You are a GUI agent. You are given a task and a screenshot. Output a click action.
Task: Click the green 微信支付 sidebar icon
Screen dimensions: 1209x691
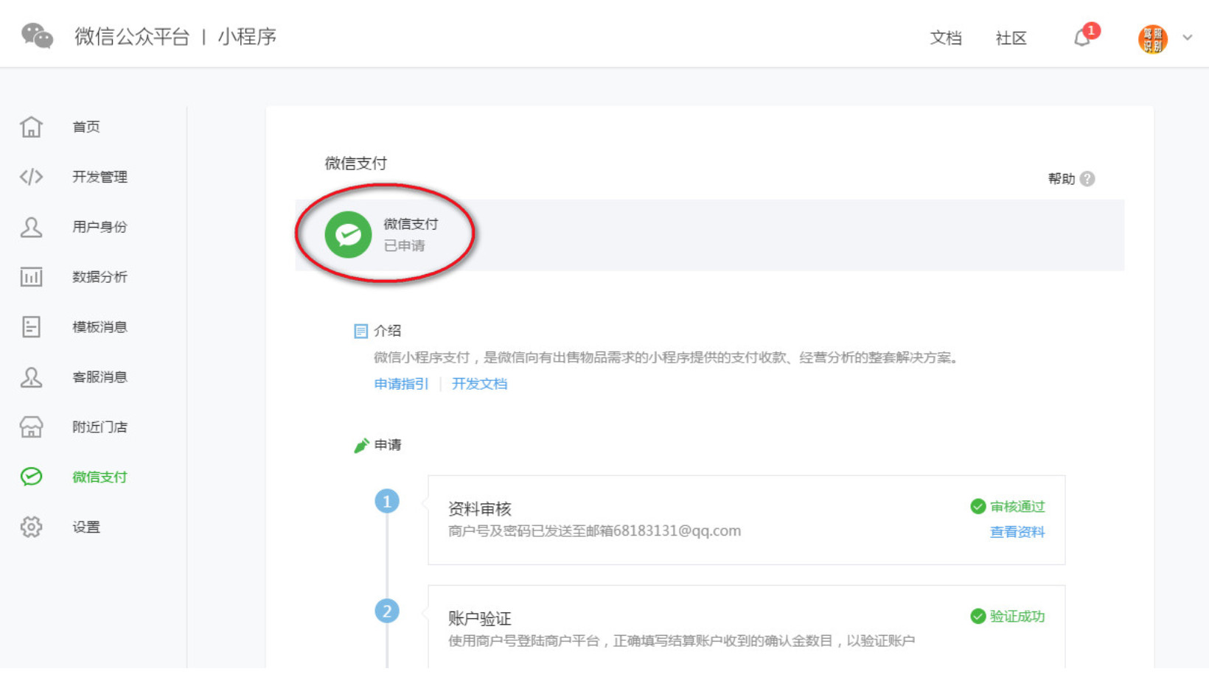pyautogui.click(x=31, y=477)
